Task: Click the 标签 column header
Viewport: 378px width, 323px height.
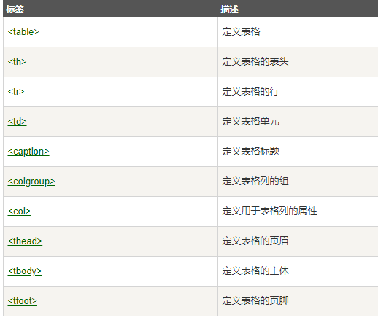Action: (15, 9)
